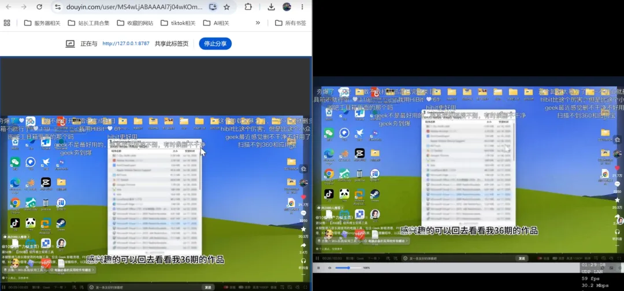Click the 发送 button in Chrome's Douyin player
This screenshot has width=624, height=291.
pos(208,288)
